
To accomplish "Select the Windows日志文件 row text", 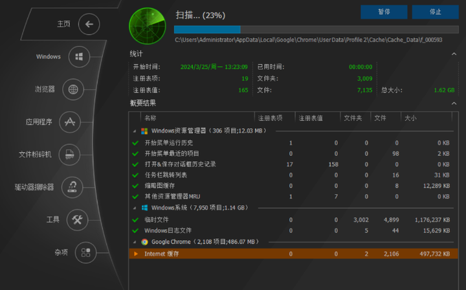I will (x=168, y=230).
